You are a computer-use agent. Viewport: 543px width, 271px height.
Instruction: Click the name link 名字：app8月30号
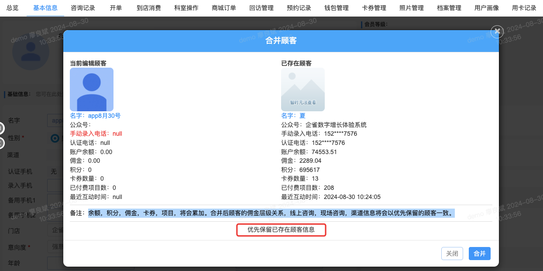coord(95,116)
